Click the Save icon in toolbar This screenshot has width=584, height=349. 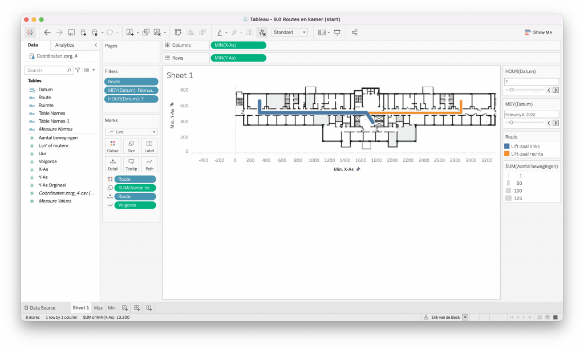pyautogui.click(x=71, y=33)
